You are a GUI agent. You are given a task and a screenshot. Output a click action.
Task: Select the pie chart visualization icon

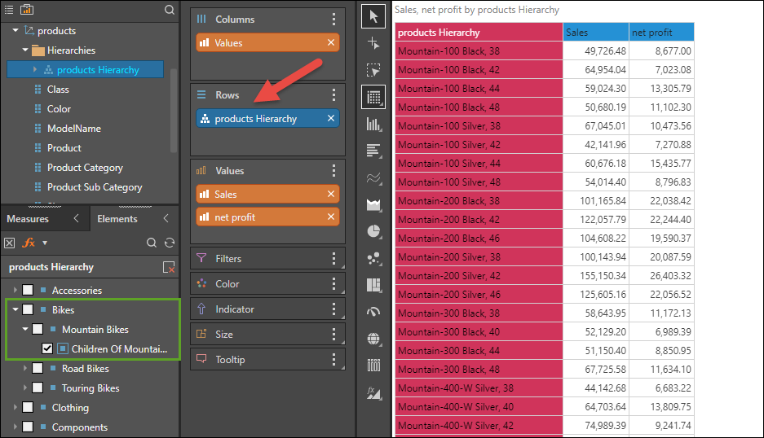point(373,231)
